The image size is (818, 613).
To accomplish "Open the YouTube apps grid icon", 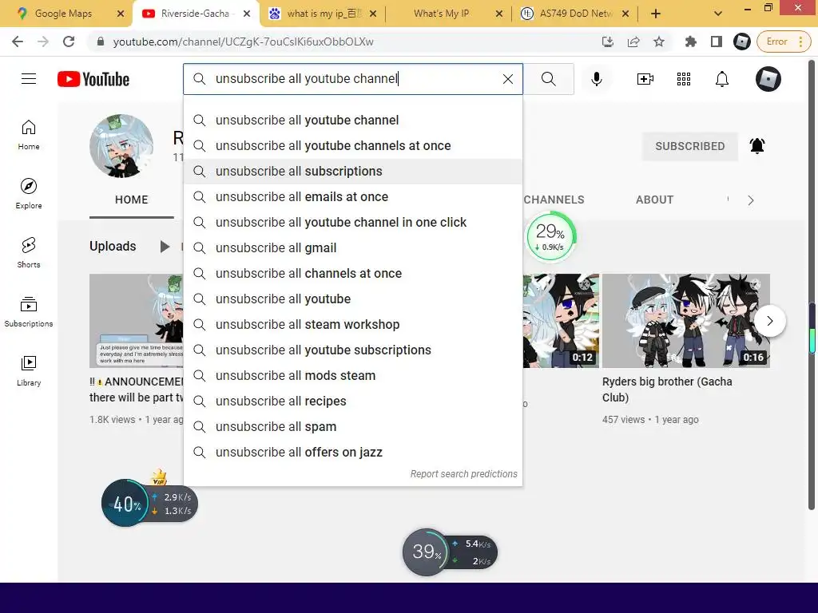I will (x=684, y=79).
